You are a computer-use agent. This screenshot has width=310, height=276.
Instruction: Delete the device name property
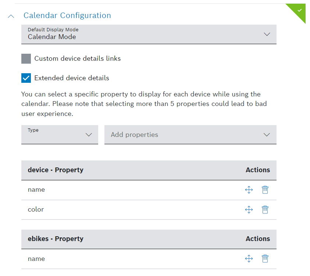[265, 190]
